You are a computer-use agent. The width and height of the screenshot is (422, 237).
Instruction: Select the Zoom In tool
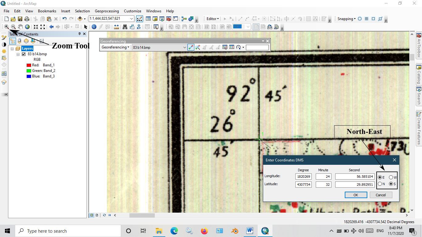6,27
